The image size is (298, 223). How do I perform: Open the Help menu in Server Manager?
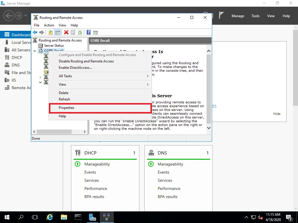[286, 16]
